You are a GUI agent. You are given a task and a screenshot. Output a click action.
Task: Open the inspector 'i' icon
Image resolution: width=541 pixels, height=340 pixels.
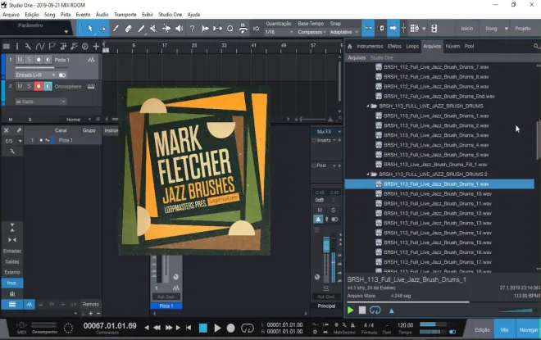[17, 46]
